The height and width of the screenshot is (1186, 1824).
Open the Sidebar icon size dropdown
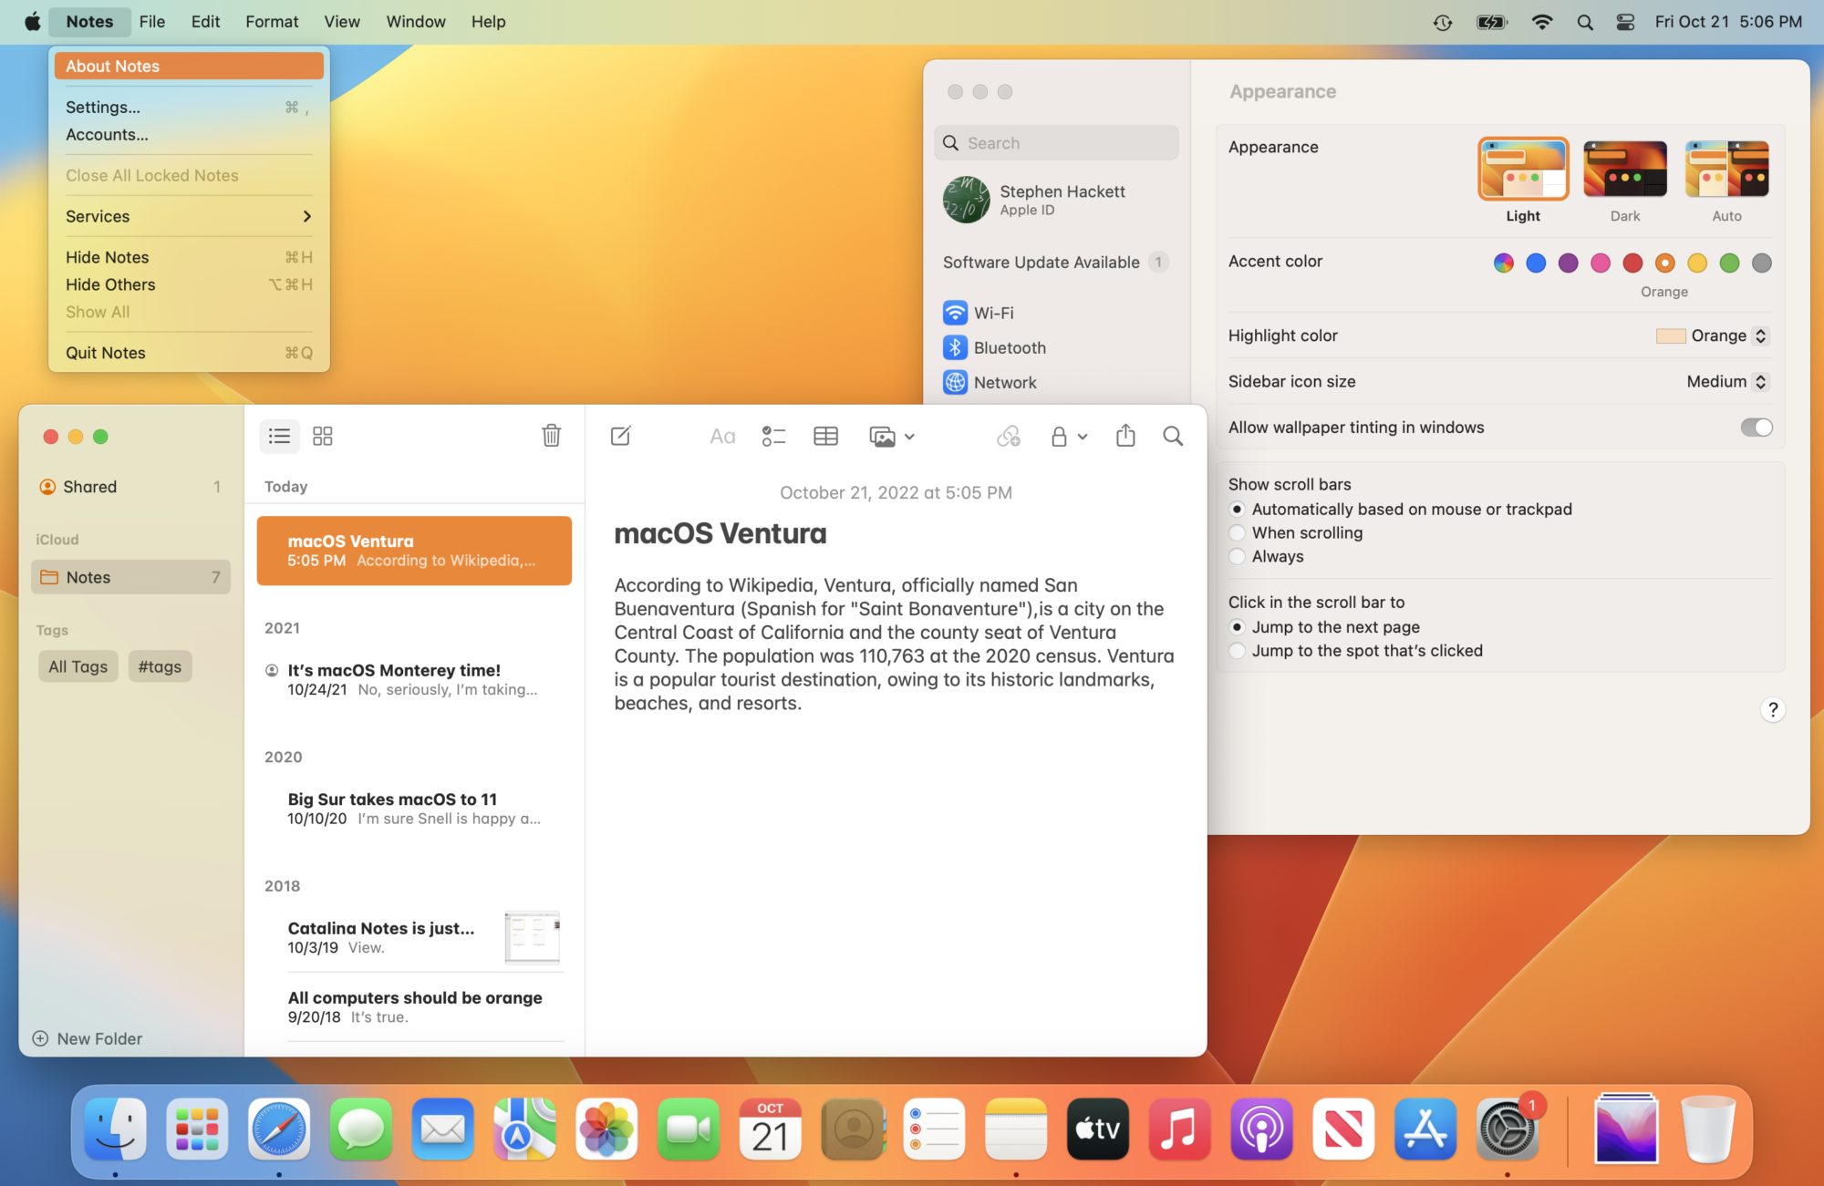coord(1726,381)
